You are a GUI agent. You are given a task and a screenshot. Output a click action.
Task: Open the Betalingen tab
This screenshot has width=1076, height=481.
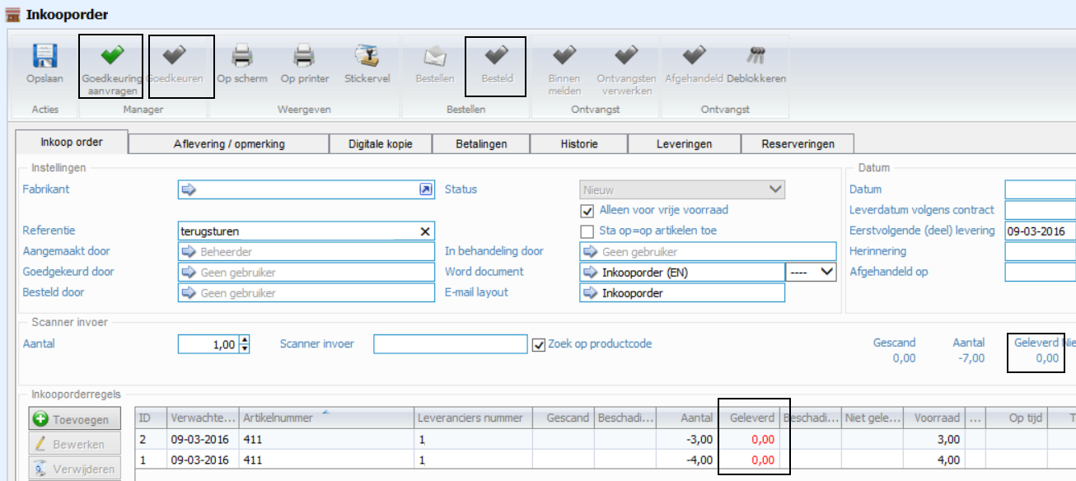(x=481, y=144)
